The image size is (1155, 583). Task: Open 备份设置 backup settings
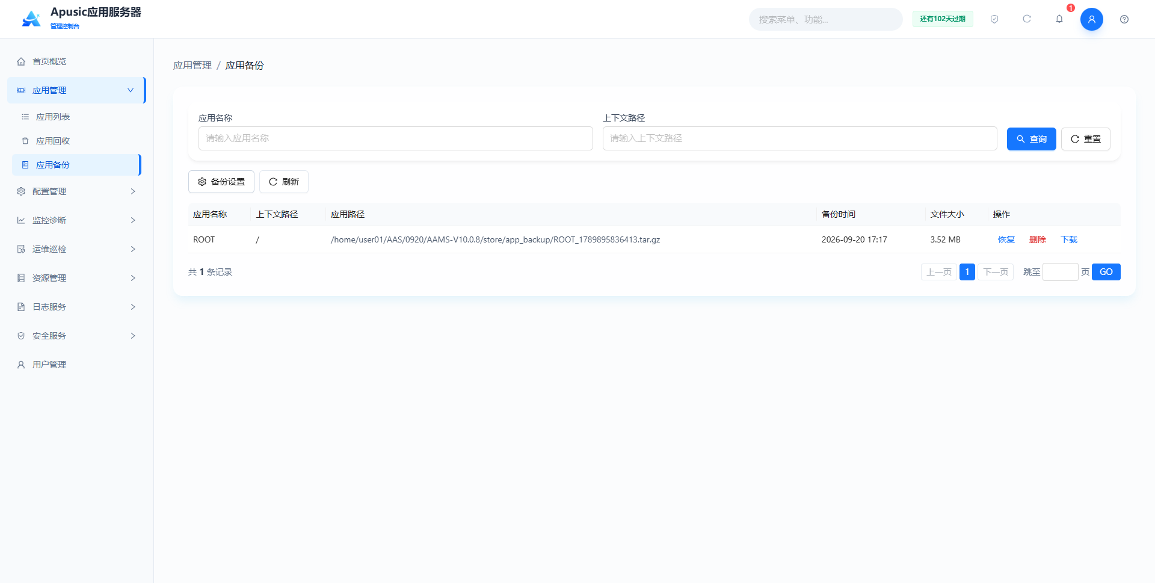pos(221,182)
